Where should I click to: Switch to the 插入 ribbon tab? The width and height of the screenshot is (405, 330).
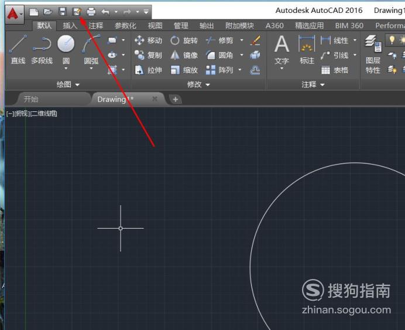(70, 26)
